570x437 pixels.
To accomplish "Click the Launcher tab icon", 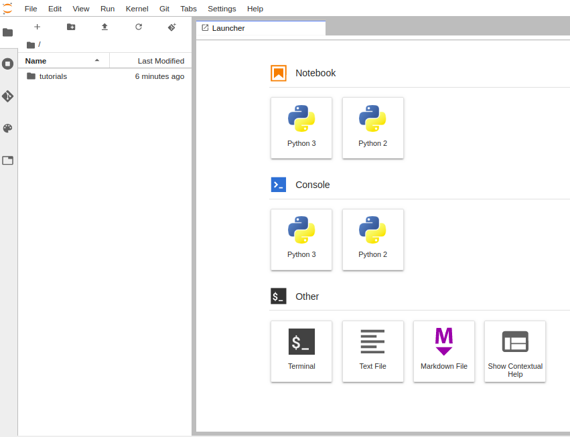I will pyautogui.click(x=205, y=28).
